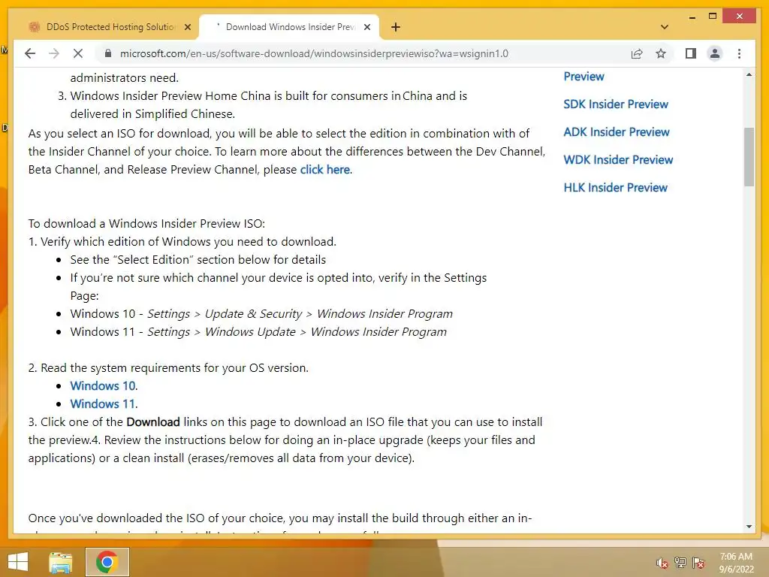Click the forward navigation arrow
This screenshot has width=769, height=577.
coord(54,53)
